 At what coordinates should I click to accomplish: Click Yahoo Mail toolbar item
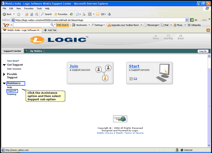click(x=165, y=25)
